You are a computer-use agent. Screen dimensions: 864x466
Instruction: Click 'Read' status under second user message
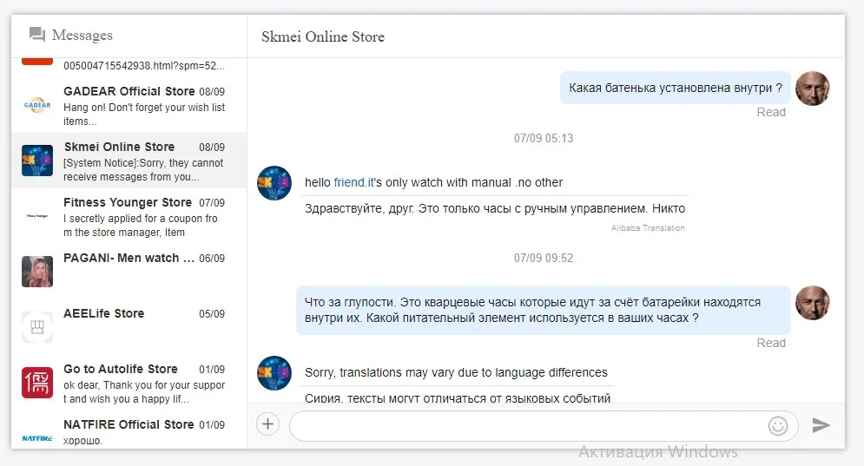click(771, 343)
